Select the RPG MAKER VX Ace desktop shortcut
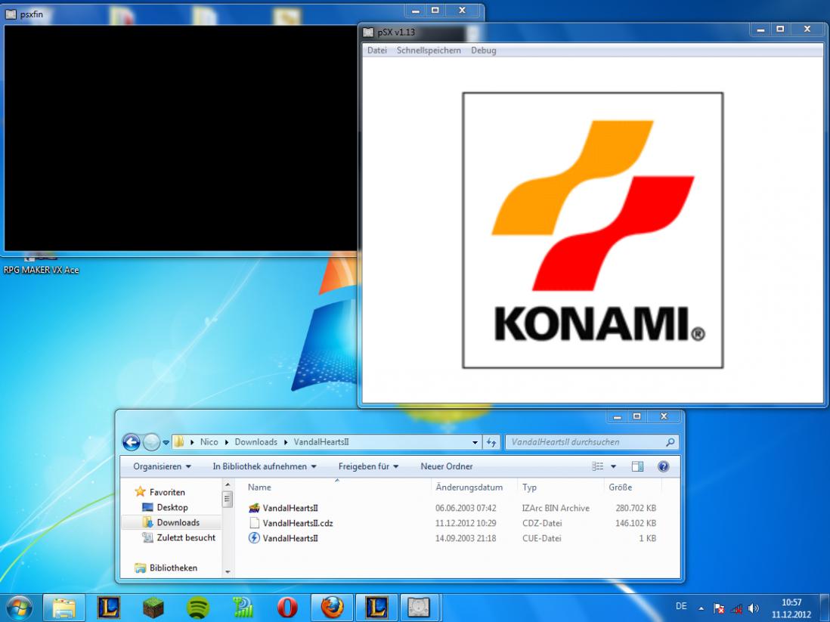 point(42,265)
